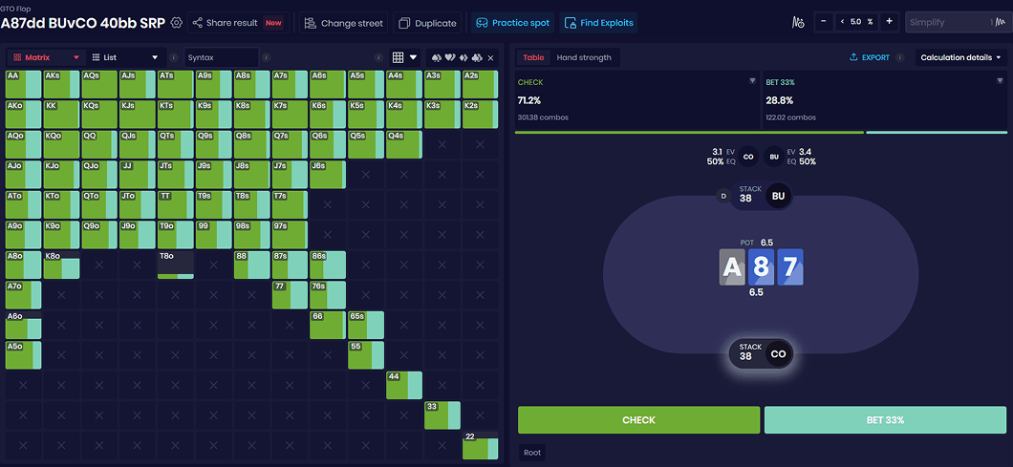Toggle filter icon on CHECK action card
The image size is (1013, 467).
(752, 81)
